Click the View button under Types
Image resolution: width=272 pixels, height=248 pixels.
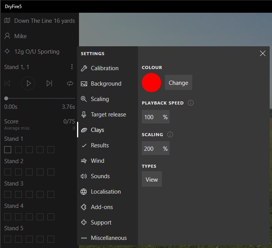click(152, 179)
